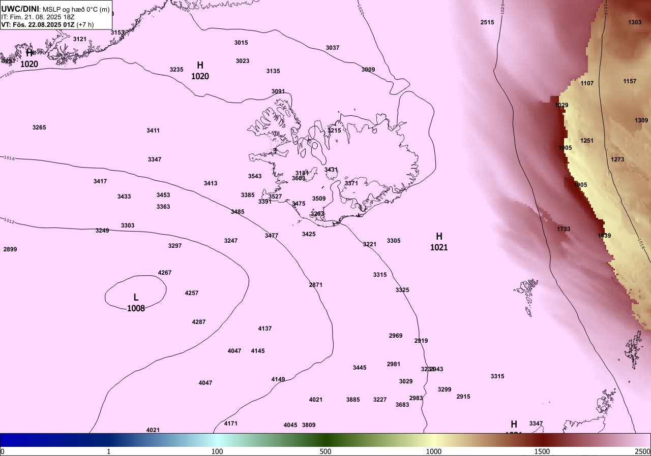Select the height value 4287
This screenshot has height=456, width=651.
tap(199, 322)
